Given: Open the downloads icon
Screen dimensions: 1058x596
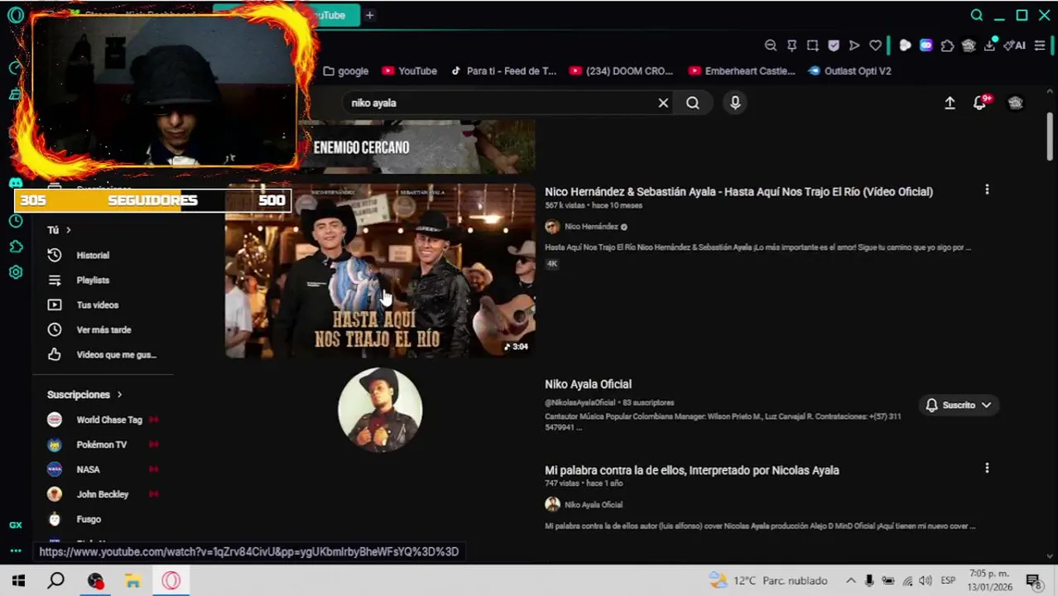Looking at the screenshot, I should coord(989,46).
